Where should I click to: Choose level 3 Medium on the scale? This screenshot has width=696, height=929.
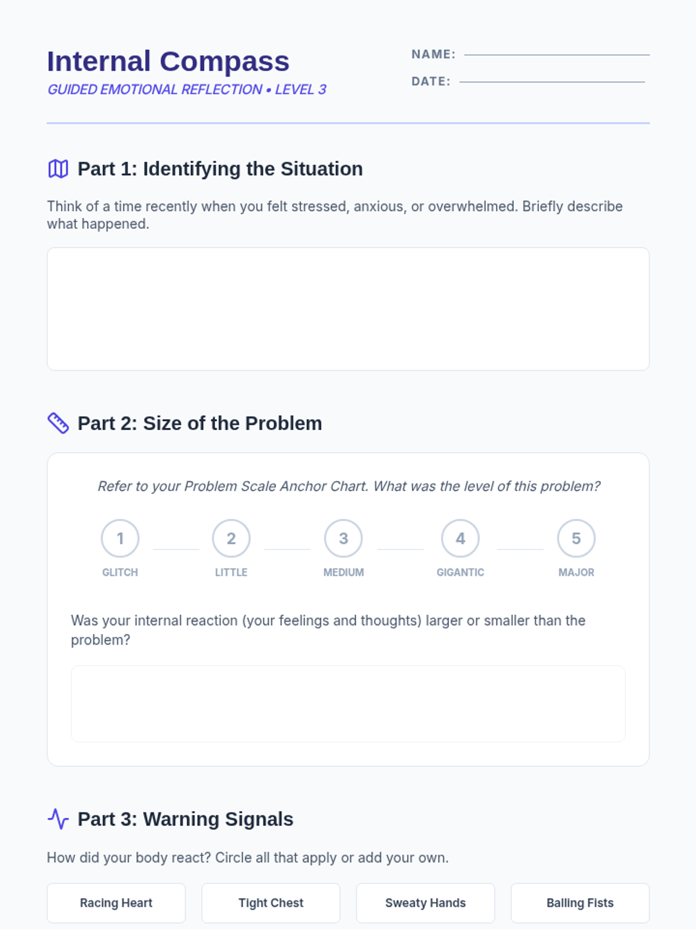[x=343, y=539]
